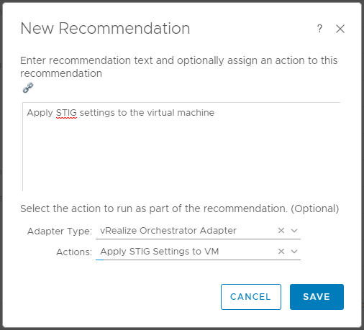Place cursor after 'virtual machine' text
This screenshot has width=364, height=330.
coord(215,113)
